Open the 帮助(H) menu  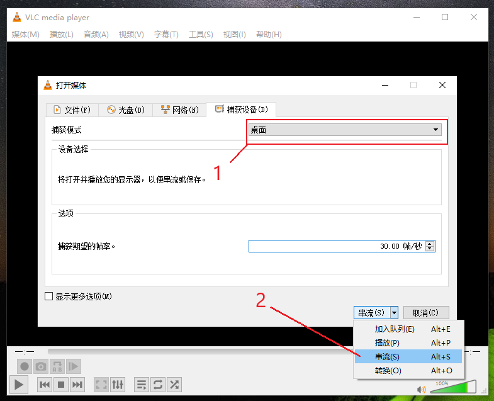(269, 35)
